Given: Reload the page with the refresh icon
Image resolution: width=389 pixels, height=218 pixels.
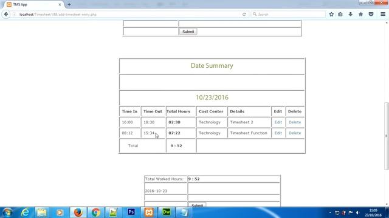Looking at the screenshot, I should click(x=244, y=15).
